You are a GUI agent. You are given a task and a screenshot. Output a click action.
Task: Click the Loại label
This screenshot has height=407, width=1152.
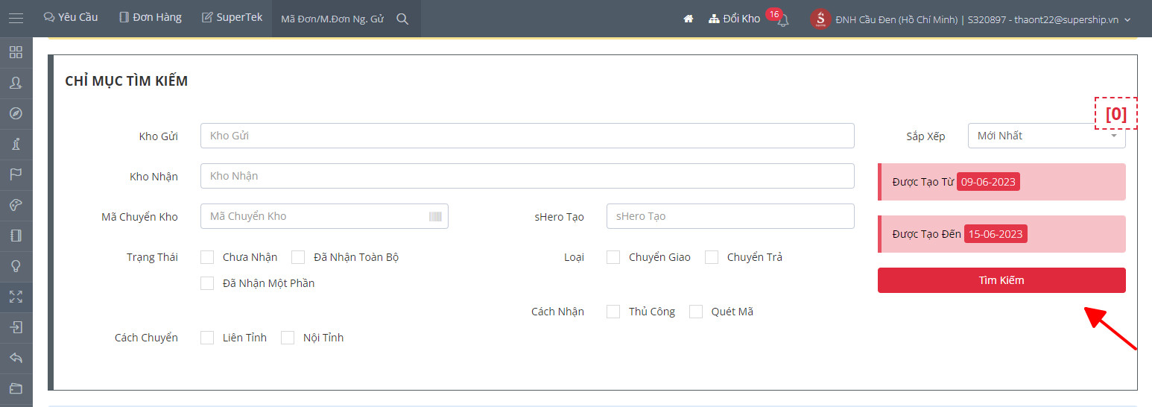pyautogui.click(x=574, y=257)
